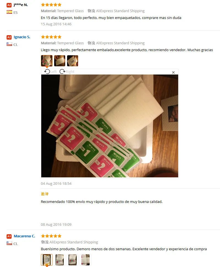Image resolution: width=220 pixels, height=267 pixels.
Task: Open Ignacio S.'s first review thumbnail
Action: tap(47, 60)
